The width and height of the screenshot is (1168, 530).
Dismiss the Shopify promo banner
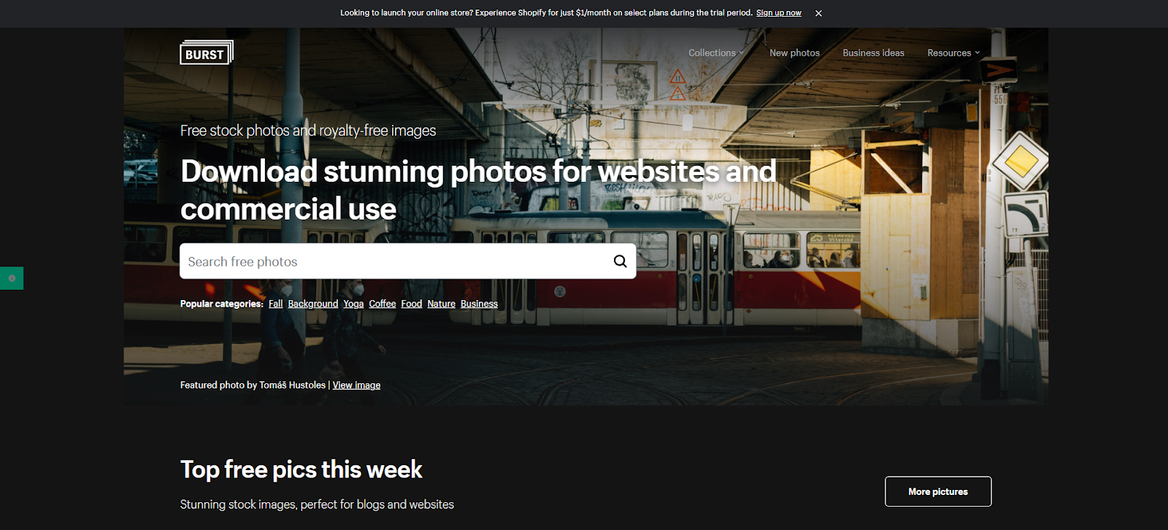click(x=818, y=13)
